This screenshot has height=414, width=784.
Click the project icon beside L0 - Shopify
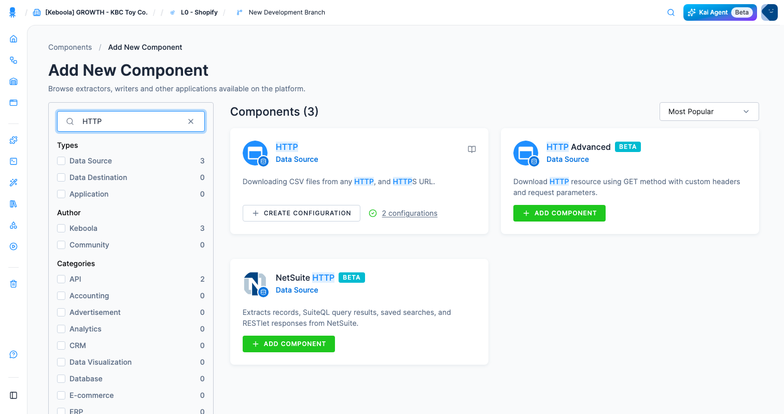click(x=173, y=12)
